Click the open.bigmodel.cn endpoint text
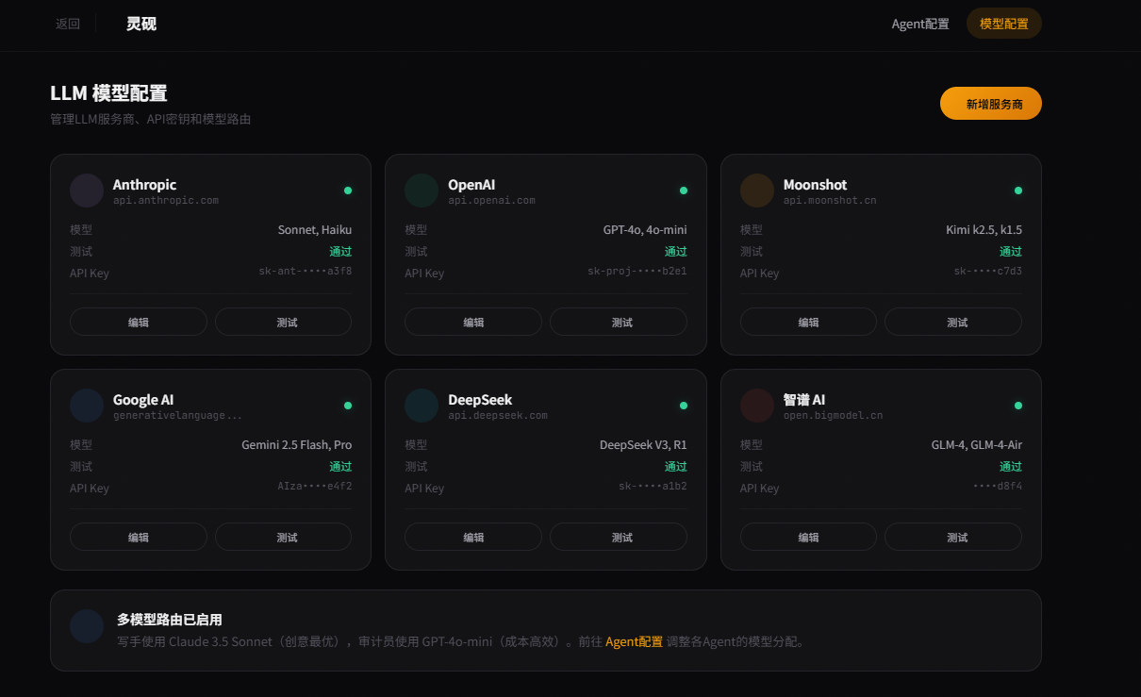 point(833,416)
